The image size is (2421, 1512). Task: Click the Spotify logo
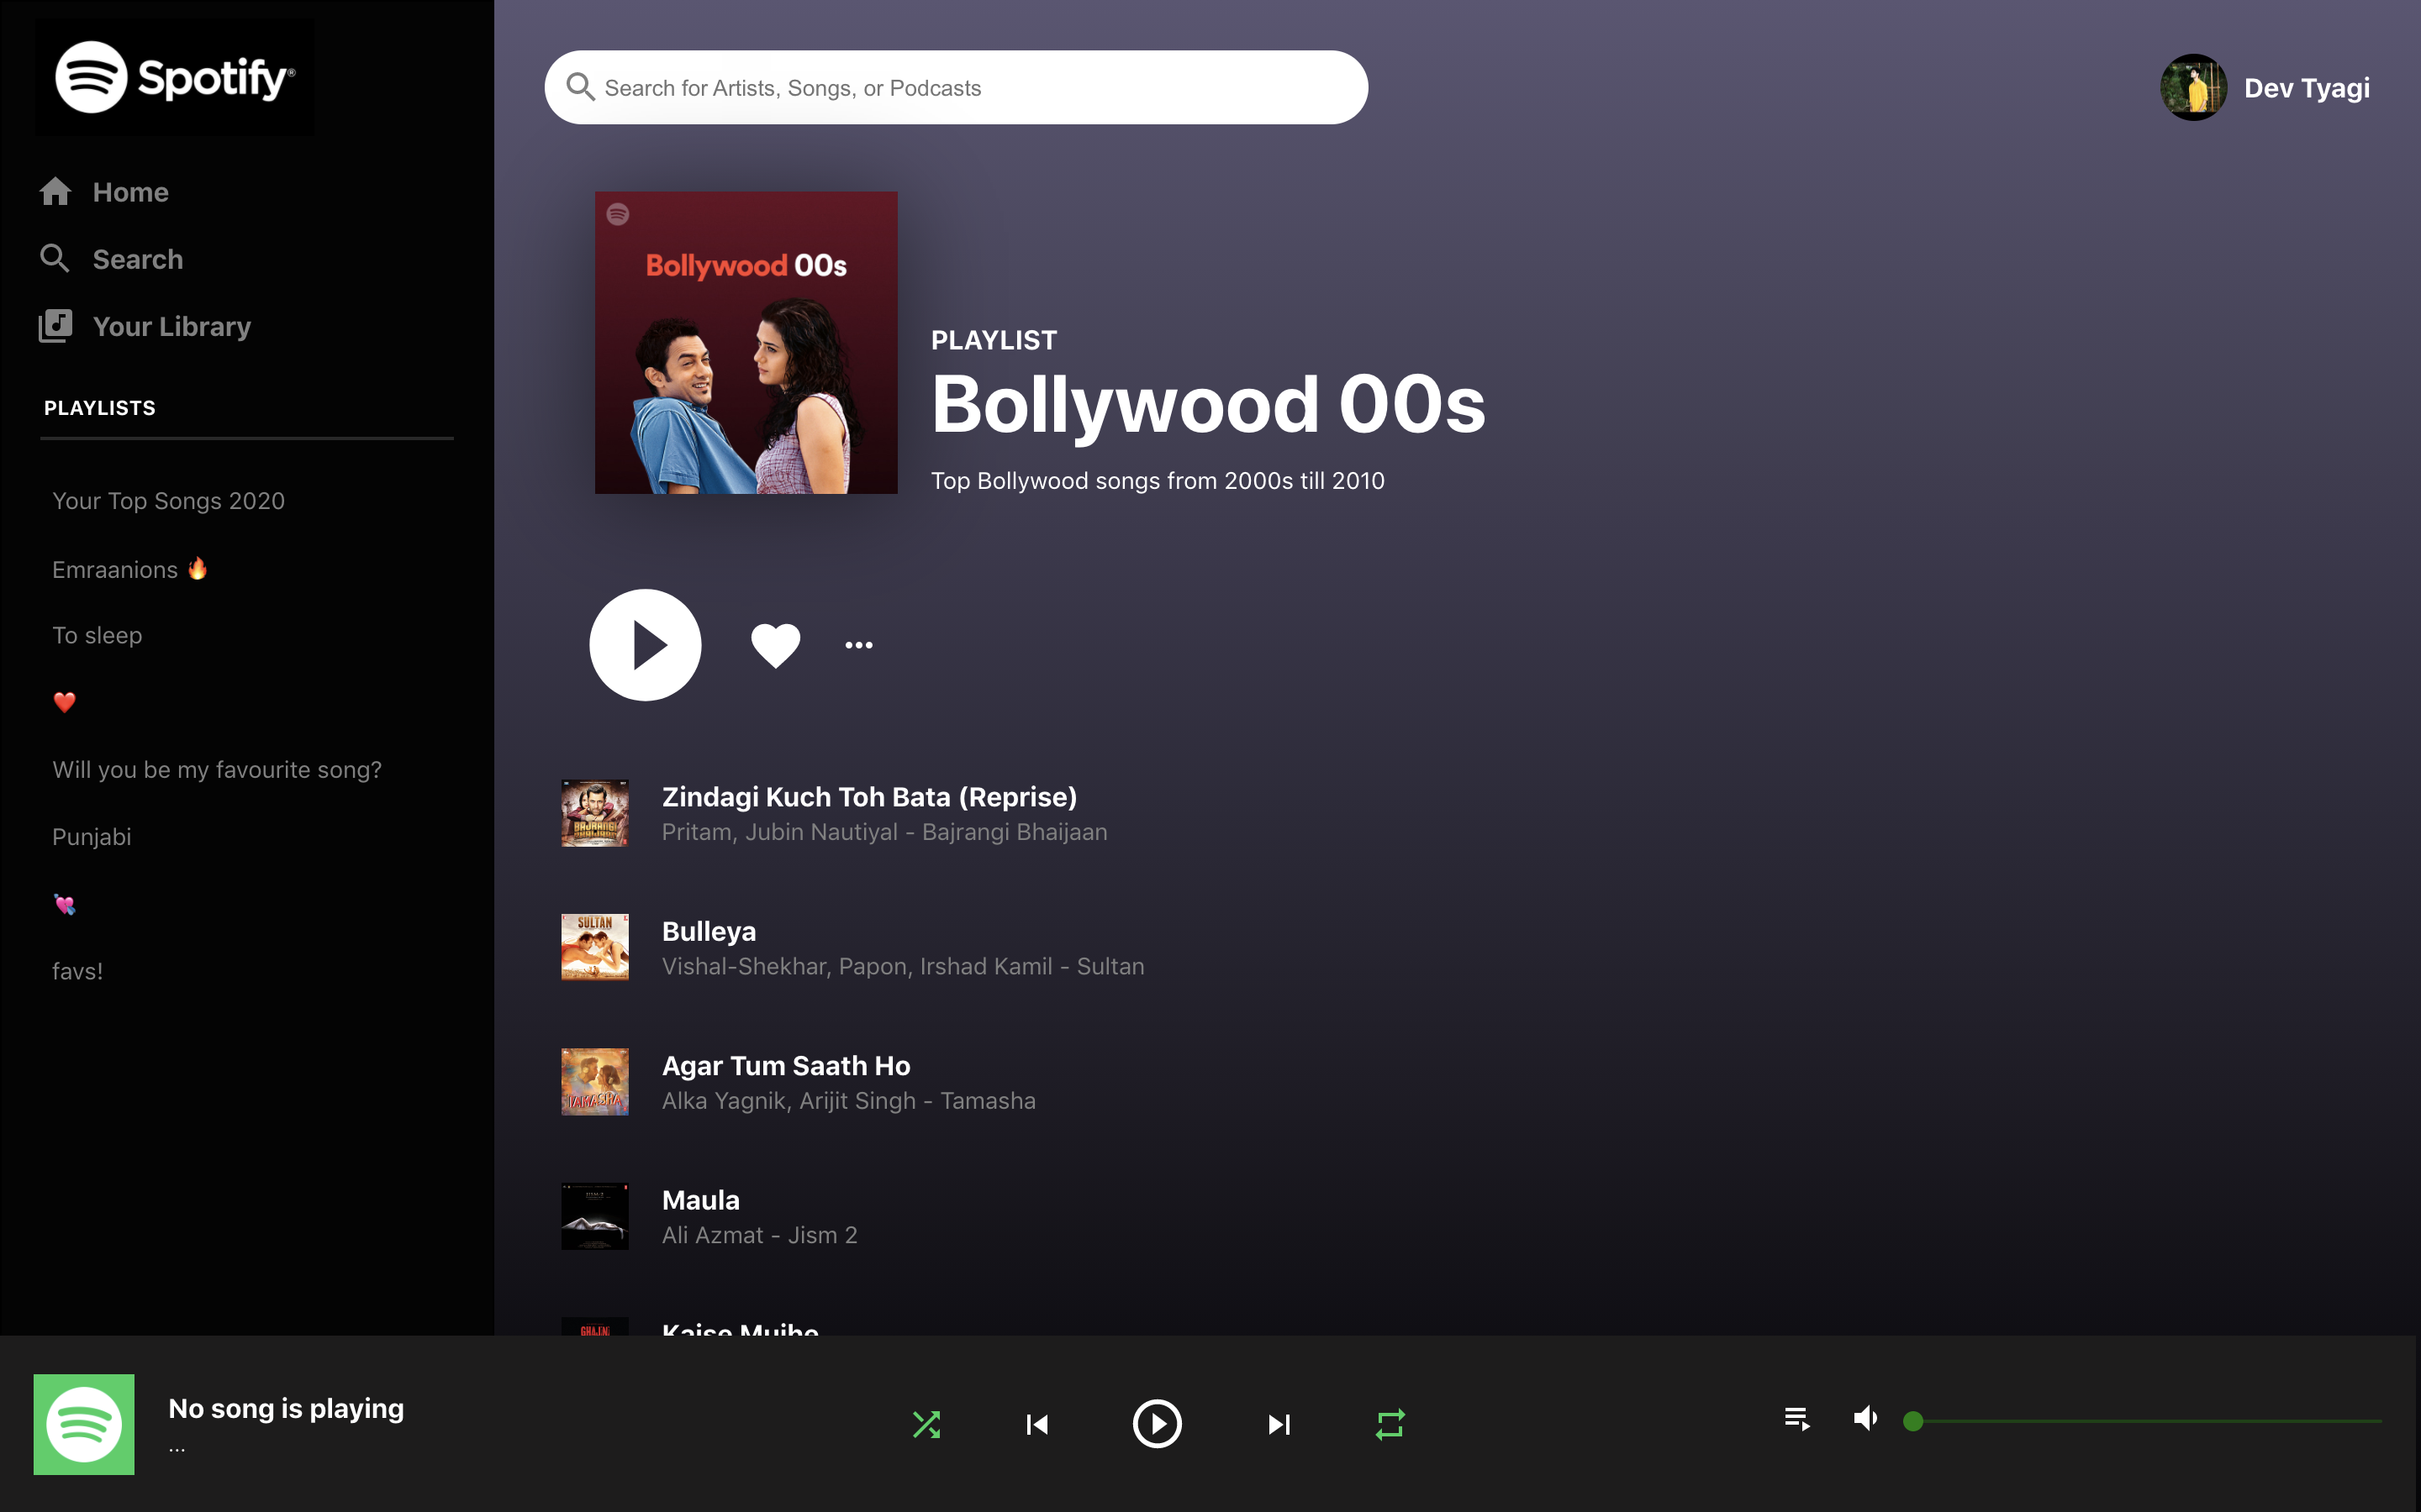click(175, 77)
